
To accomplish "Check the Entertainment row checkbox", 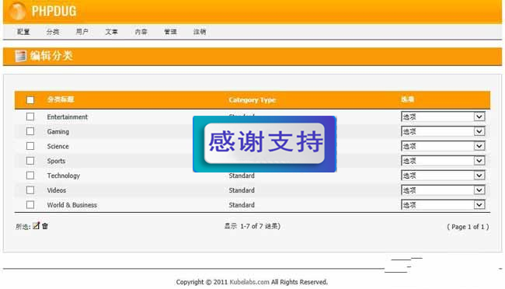I will tap(30, 117).
